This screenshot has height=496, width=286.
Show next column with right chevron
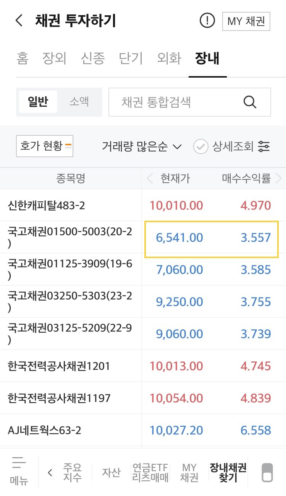click(x=278, y=178)
